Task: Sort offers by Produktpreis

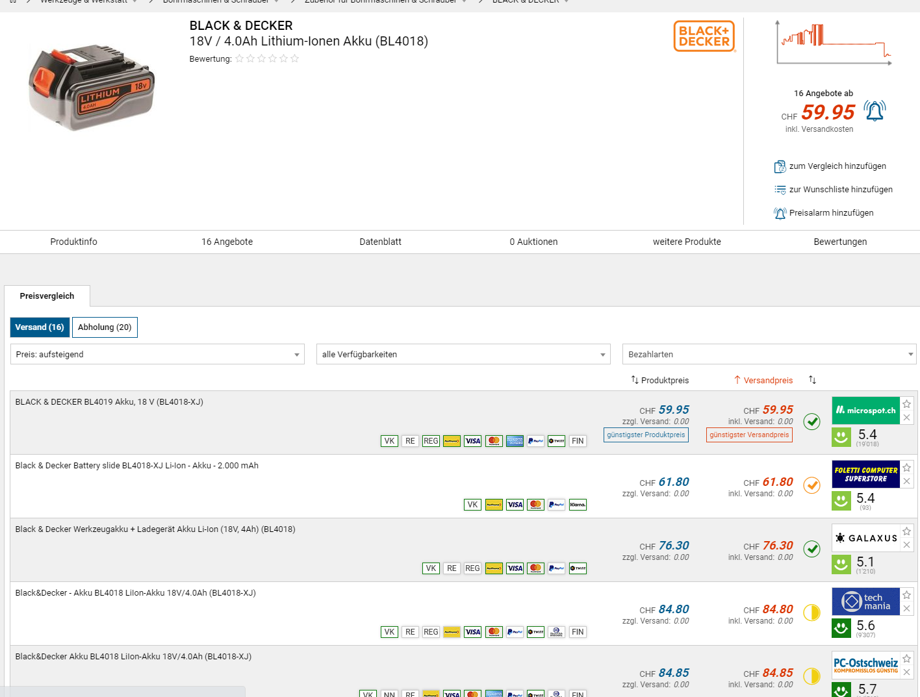Action: point(659,381)
